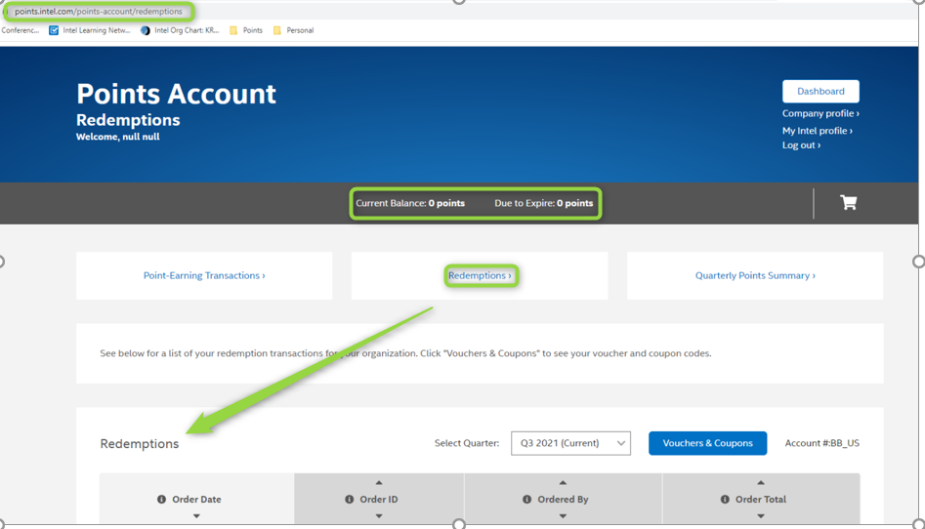Sort Order Total descending with down arrow
Image resolution: width=925 pixels, height=529 pixels.
point(760,516)
